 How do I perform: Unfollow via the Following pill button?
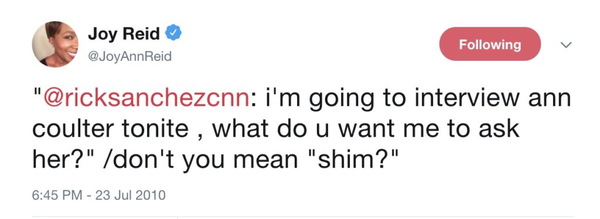click(x=490, y=44)
